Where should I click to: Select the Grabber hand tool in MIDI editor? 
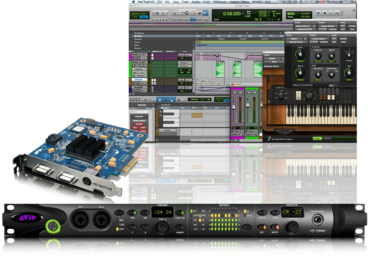pos(172,100)
